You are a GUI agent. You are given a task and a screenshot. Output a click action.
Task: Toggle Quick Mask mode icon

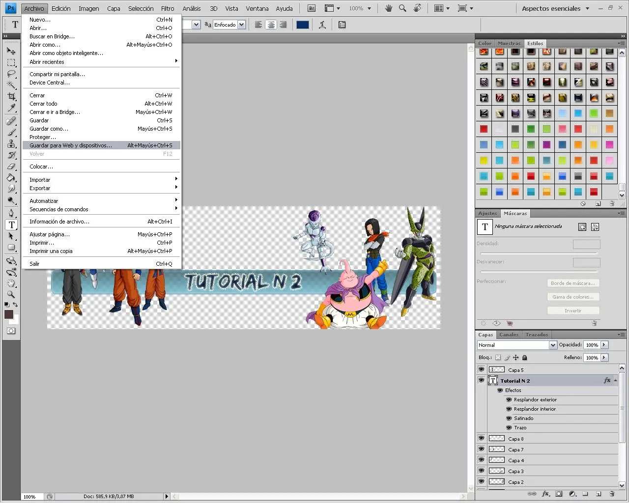[x=11, y=331]
